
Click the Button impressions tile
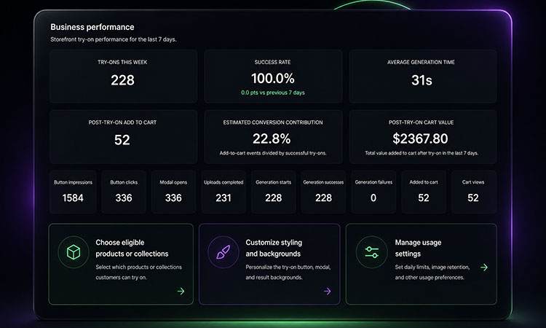pos(73,192)
